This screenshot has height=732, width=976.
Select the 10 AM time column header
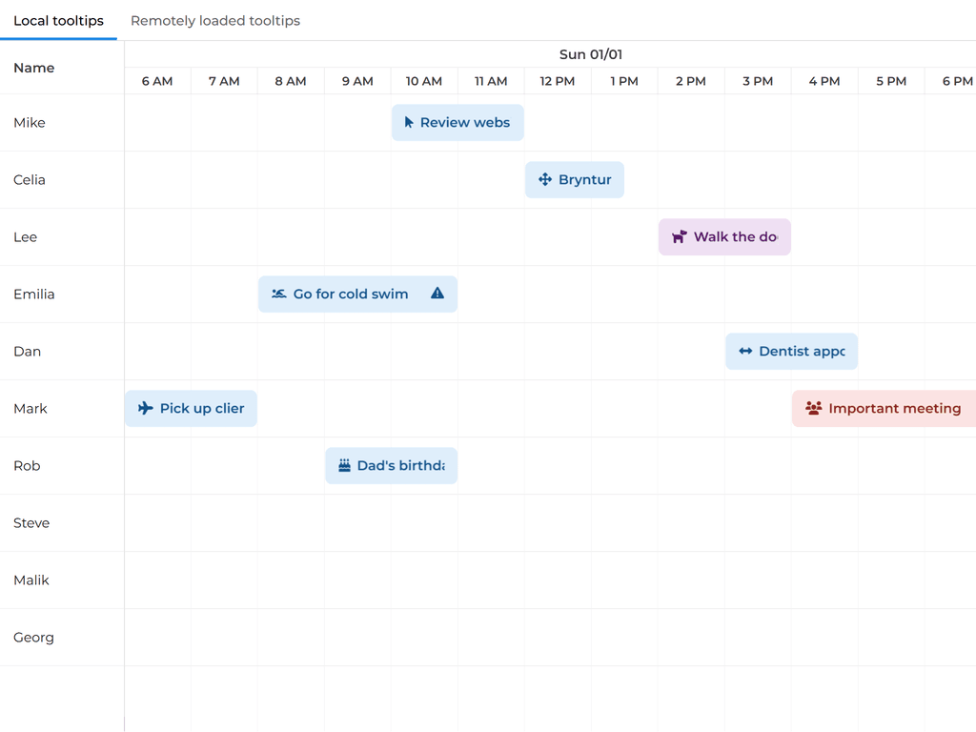coord(424,81)
